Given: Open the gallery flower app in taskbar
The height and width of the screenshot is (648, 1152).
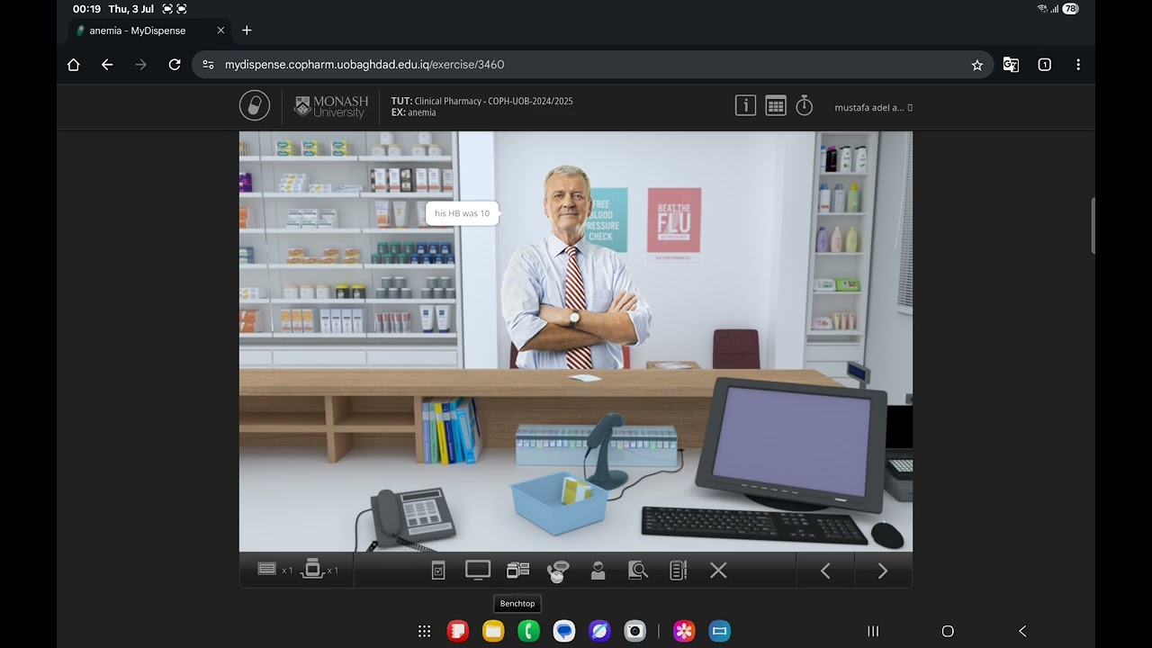Looking at the screenshot, I should point(684,631).
